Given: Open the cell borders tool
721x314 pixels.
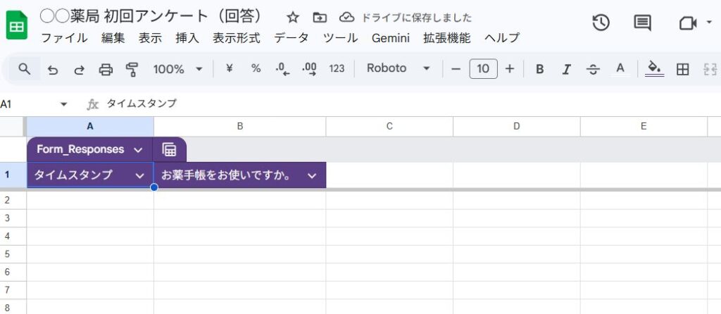Looking at the screenshot, I should (682, 69).
